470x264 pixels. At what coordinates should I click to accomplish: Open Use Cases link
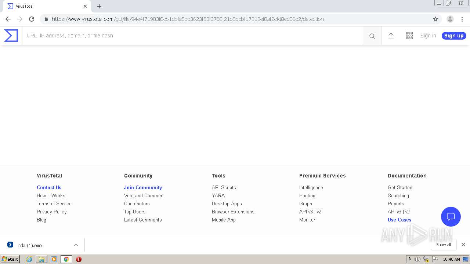tap(399, 220)
